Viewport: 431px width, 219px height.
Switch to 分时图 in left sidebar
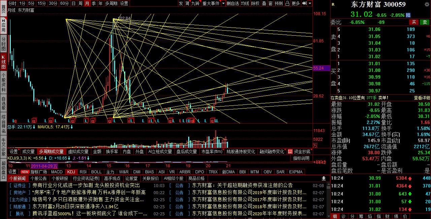coord(3,44)
